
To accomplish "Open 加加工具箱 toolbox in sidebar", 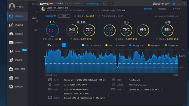I will pyautogui.click(x=17, y=69).
